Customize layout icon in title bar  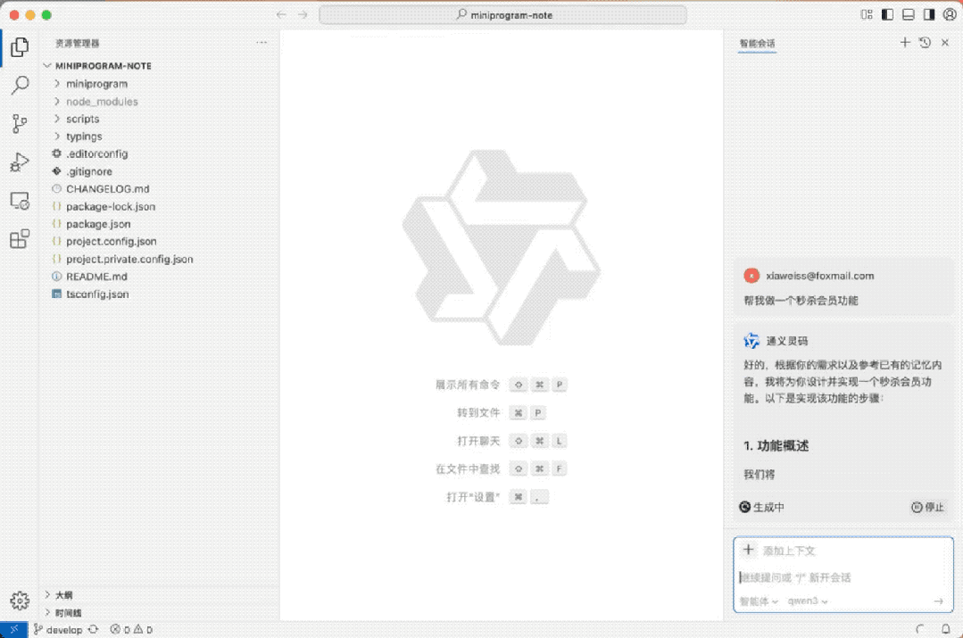point(867,15)
